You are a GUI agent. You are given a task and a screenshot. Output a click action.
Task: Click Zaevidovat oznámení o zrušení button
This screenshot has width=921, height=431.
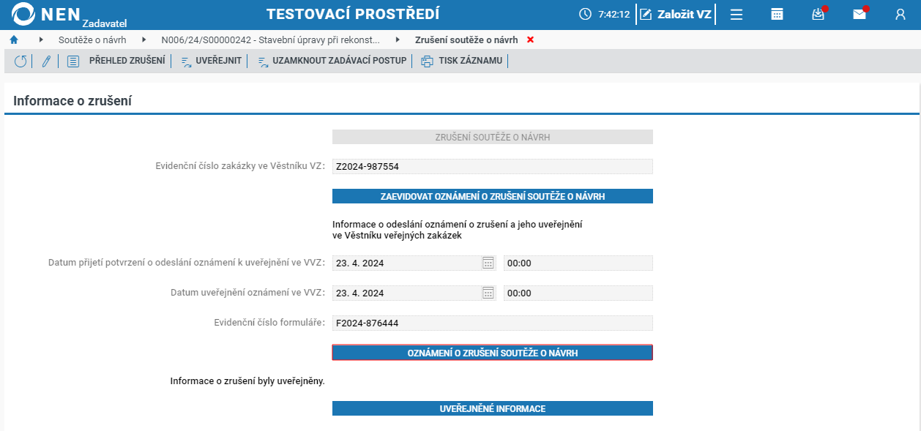(x=493, y=196)
